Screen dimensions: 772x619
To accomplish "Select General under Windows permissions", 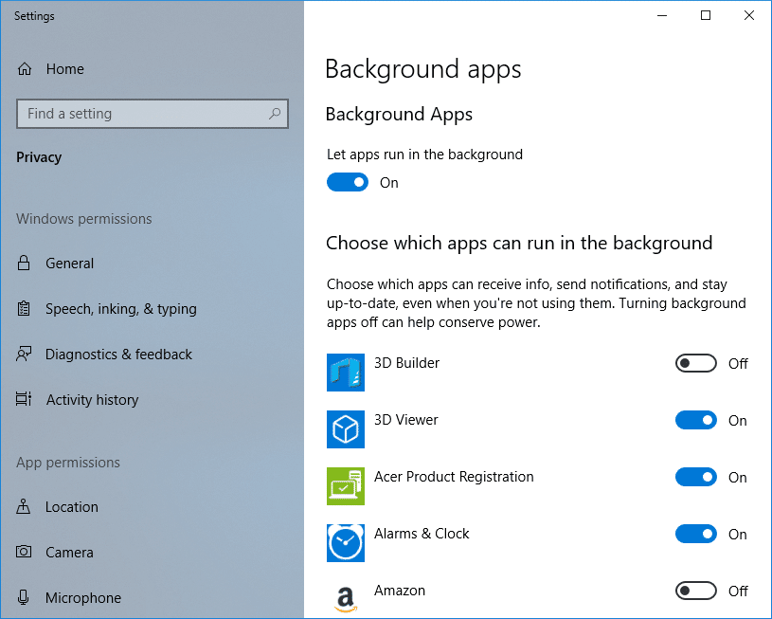I will (69, 263).
